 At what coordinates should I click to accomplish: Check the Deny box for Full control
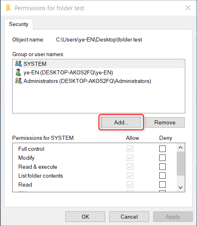point(162,149)
